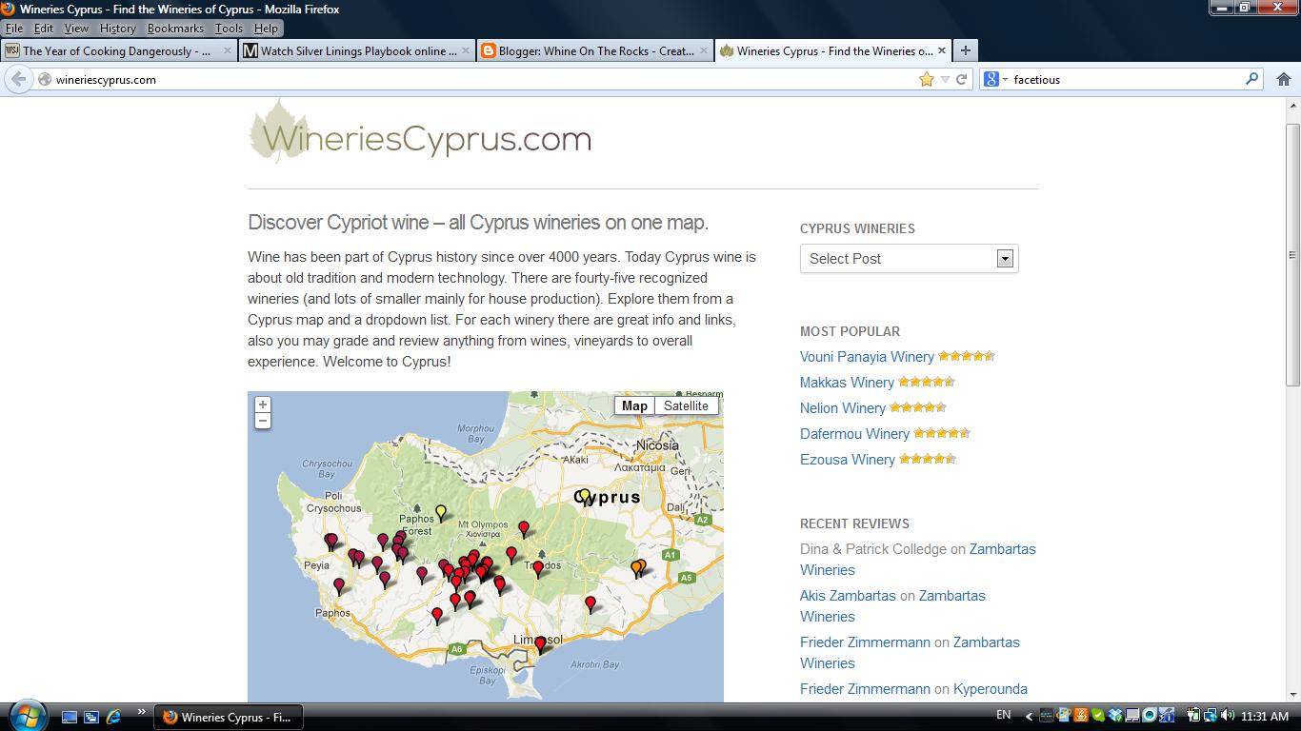
Task: Switch the map to Satellite view
Action: click(x=687, y=405)
